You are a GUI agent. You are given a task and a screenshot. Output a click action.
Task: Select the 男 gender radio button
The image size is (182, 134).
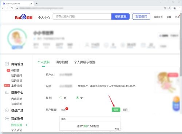coord(61,98)
